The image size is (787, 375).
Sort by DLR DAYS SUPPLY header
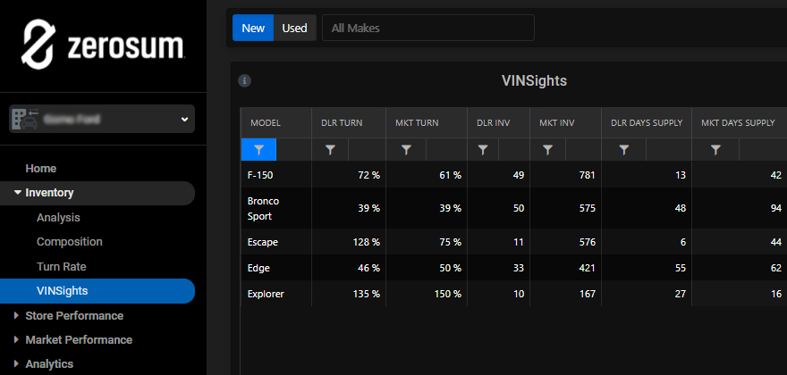pos(647,123)
